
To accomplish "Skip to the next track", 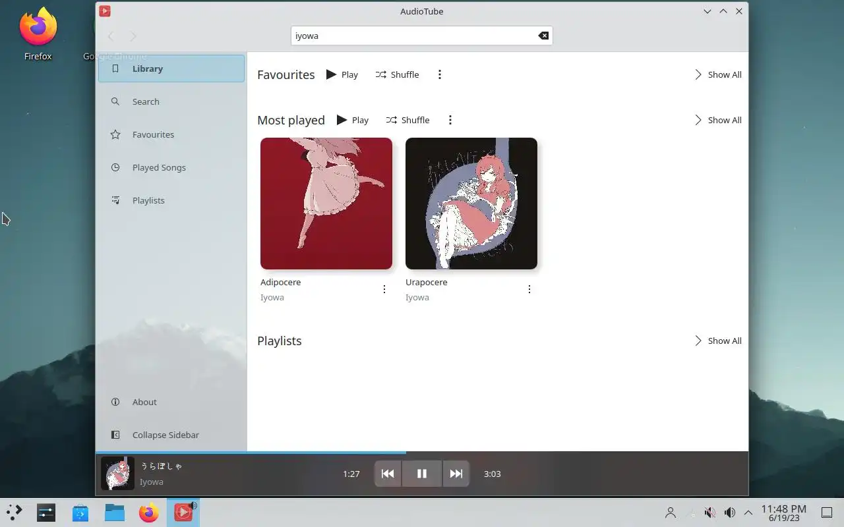I will click(x=456, y=474).
